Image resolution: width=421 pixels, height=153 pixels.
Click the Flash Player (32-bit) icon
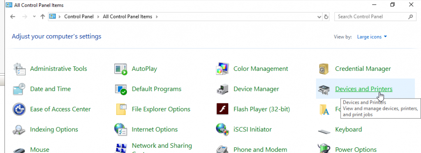tap(222, 109)
